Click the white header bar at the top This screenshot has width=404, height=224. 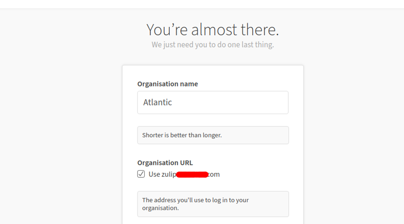click(202, 4)
